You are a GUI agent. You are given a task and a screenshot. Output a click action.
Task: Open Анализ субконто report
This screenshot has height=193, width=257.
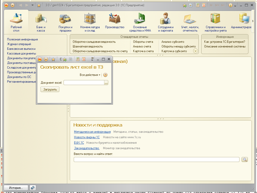(x=173, y=42)
